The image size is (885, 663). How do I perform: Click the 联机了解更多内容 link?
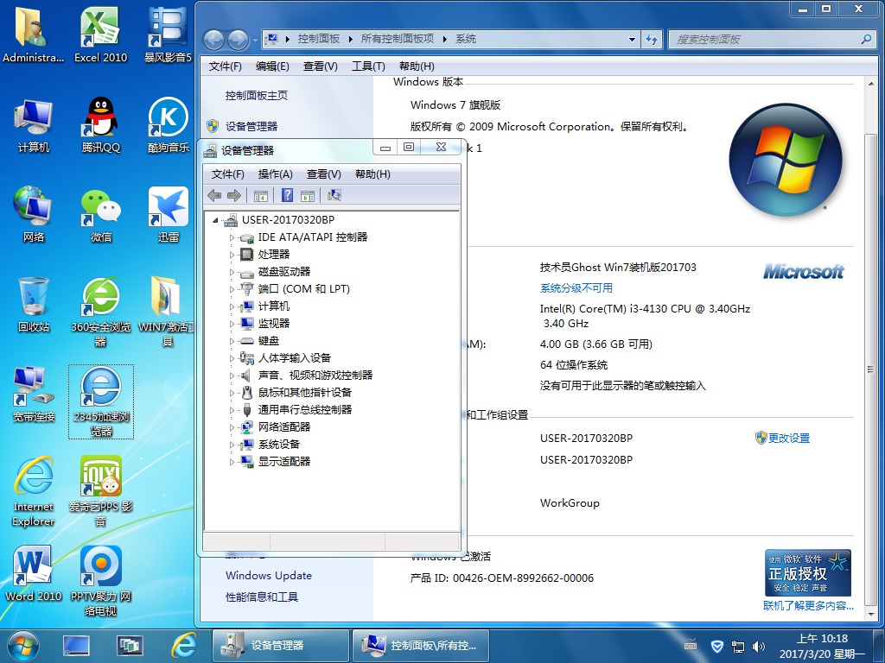[808, 605]
